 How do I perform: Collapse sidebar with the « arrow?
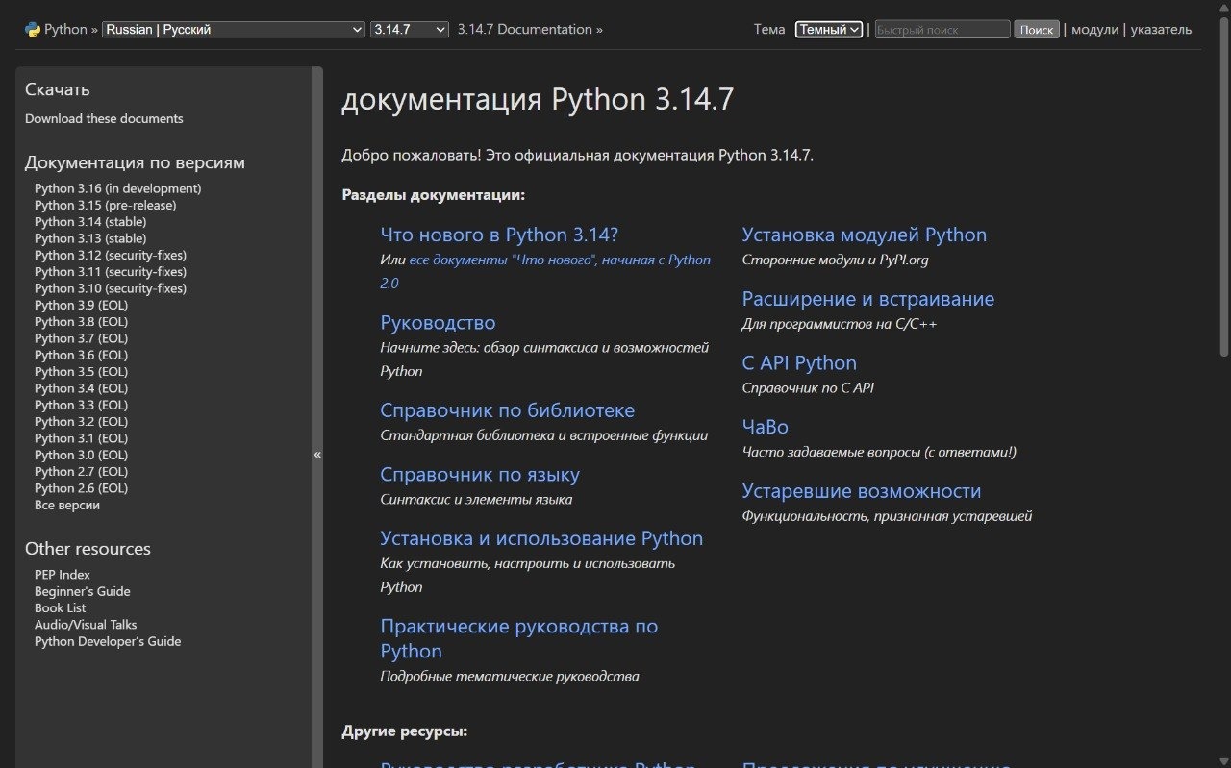coord(317,455)
